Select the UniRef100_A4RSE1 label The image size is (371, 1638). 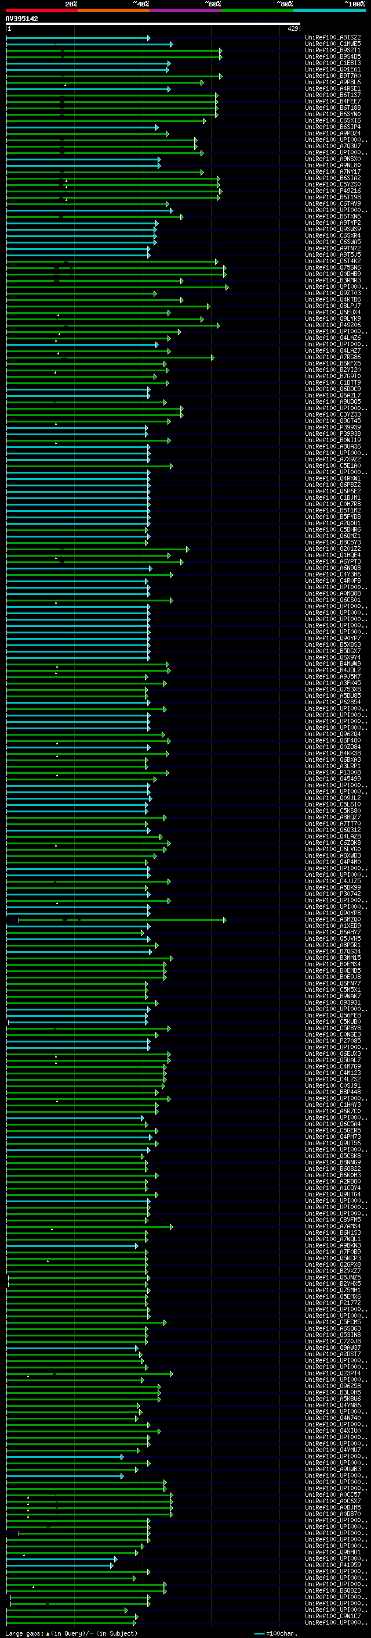pos(333,88)
